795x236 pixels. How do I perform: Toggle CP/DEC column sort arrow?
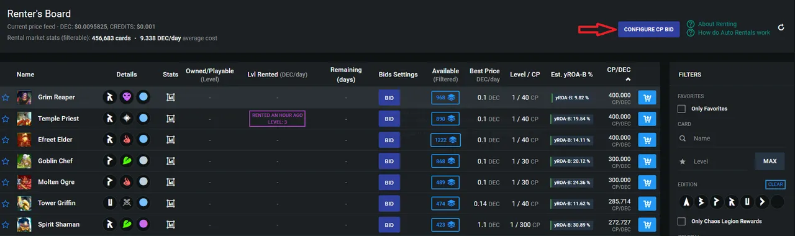tap(628, 80)
